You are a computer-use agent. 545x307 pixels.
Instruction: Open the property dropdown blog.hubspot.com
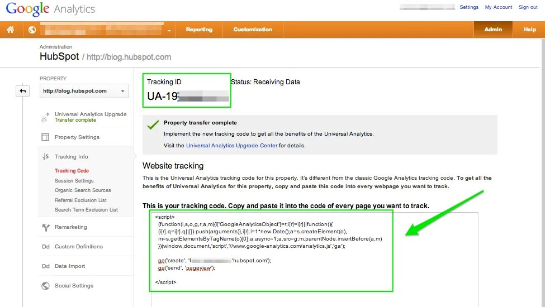point(84,91)
